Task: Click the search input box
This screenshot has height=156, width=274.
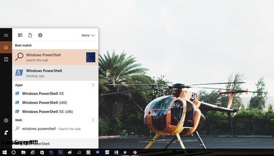Action: [55, 144]
